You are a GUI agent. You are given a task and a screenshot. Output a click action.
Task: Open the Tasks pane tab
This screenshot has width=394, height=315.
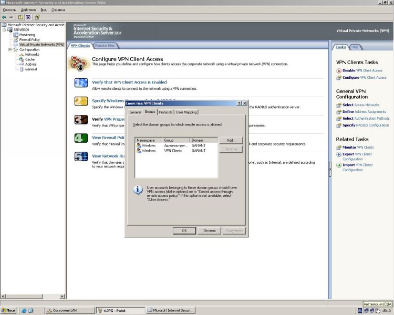click(x=340, y=47)
